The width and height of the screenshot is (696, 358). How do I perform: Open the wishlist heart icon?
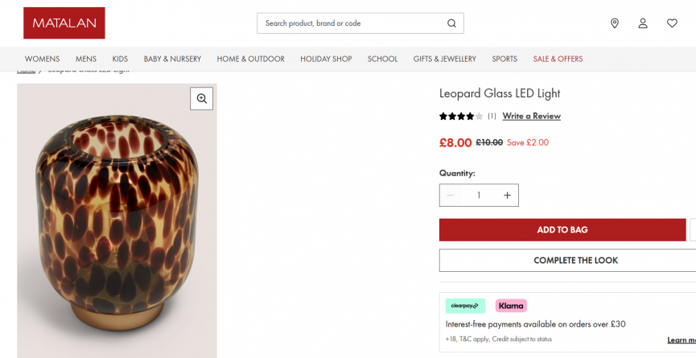click(x=672, y=23)
